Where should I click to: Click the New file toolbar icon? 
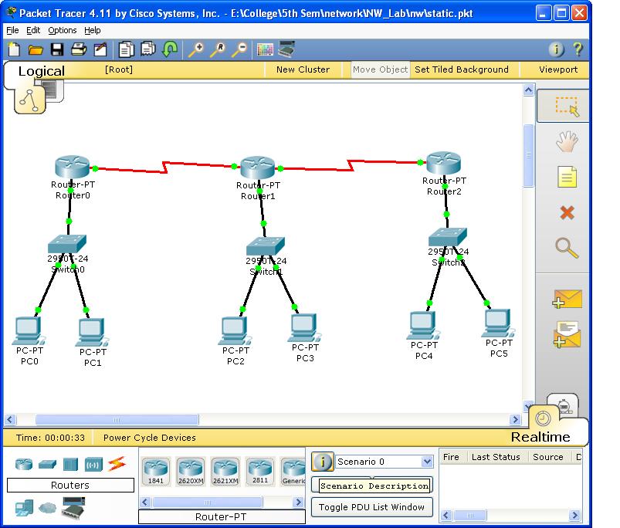14,50
